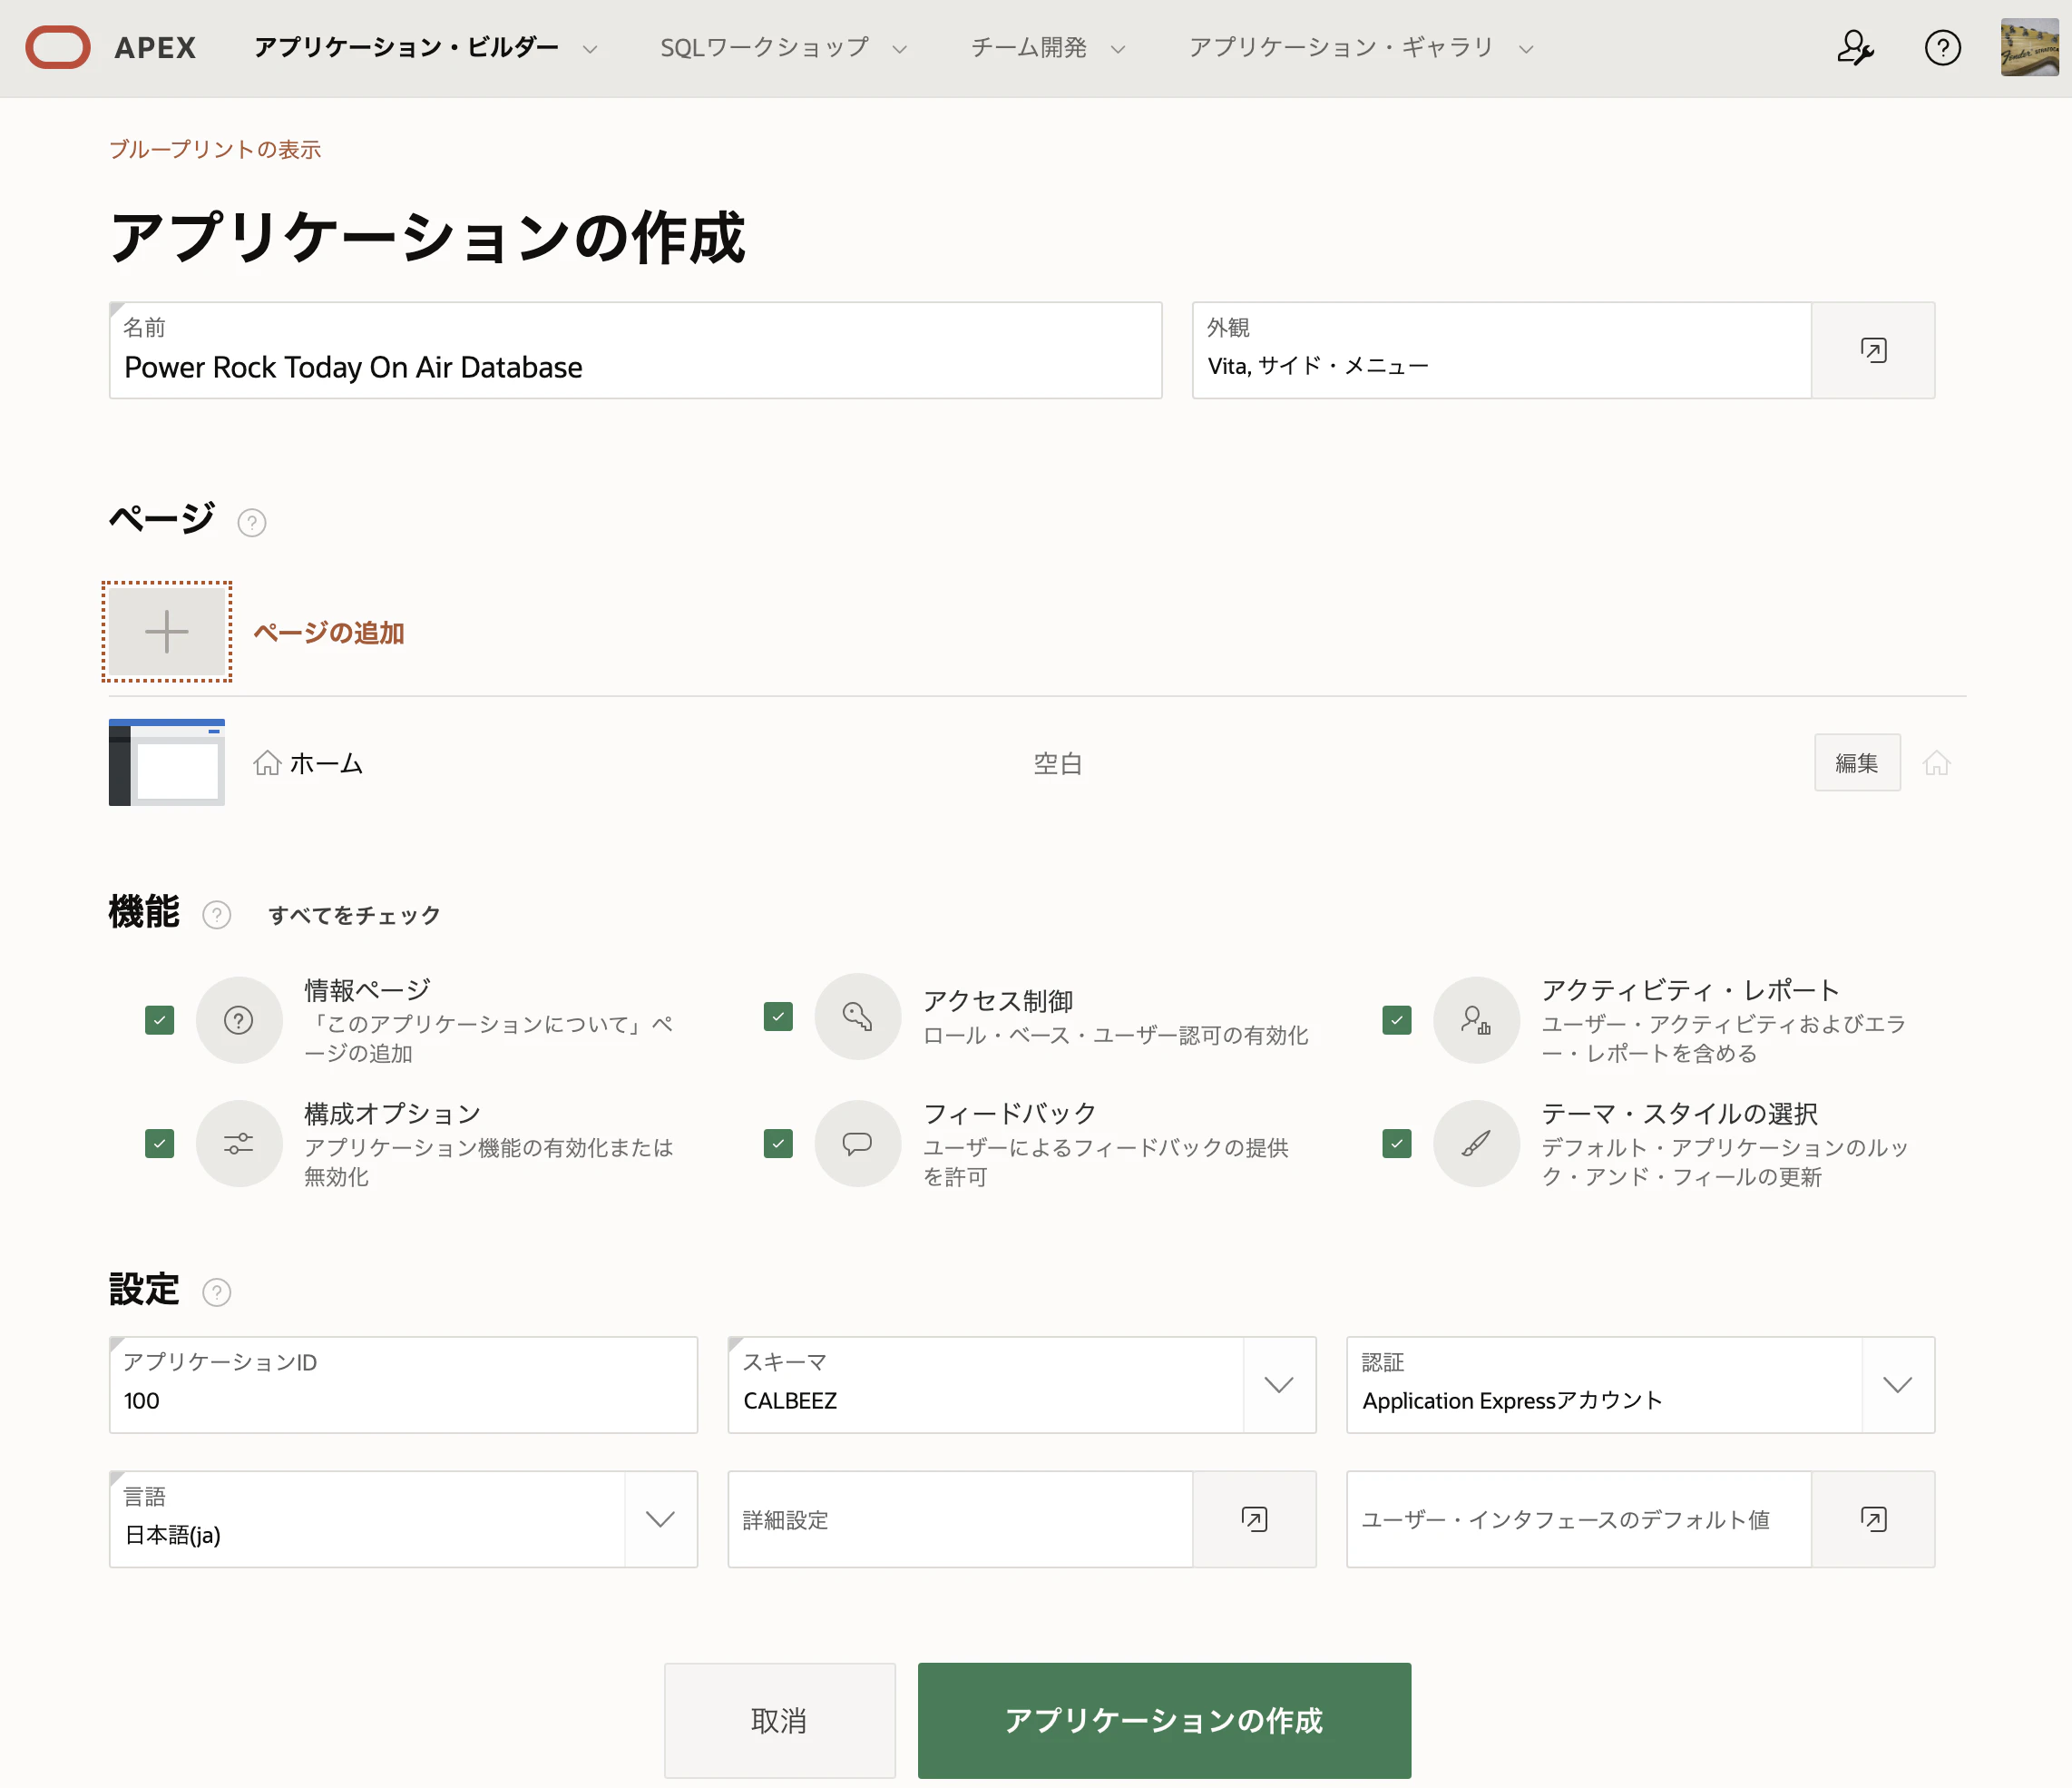This screenshot has width=2072, height=1788.
Task: Open the 言語 dropdown
Action: coord(659,1518)
